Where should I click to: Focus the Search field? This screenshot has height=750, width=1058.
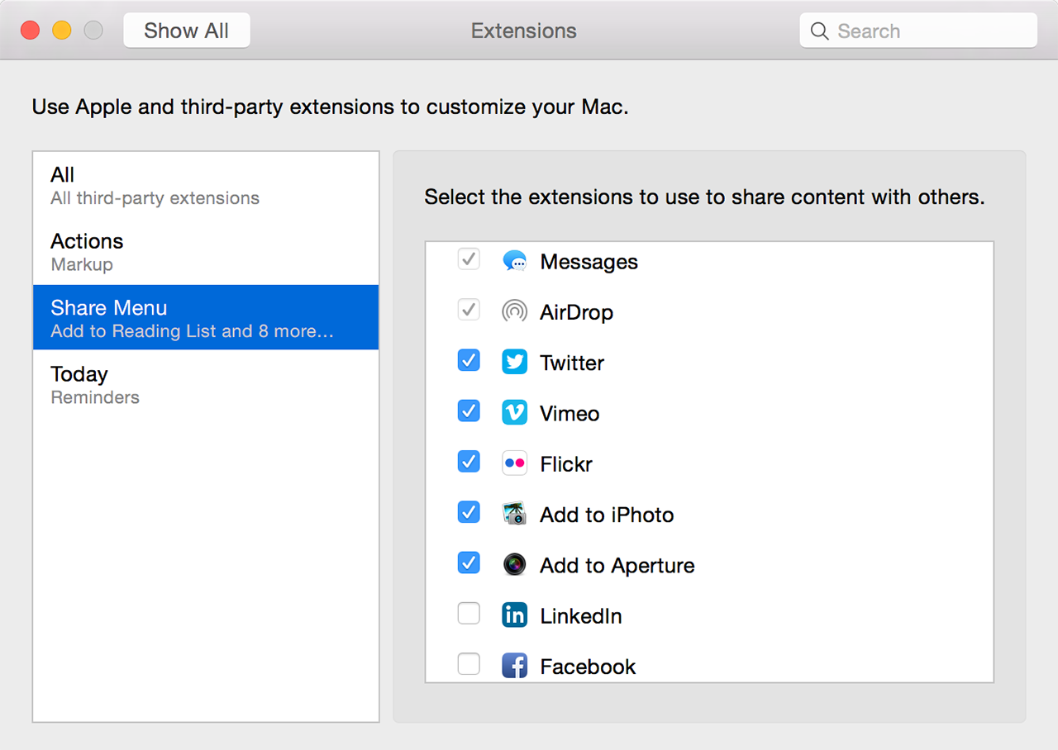pyautogui.click(x=918, y=31)
